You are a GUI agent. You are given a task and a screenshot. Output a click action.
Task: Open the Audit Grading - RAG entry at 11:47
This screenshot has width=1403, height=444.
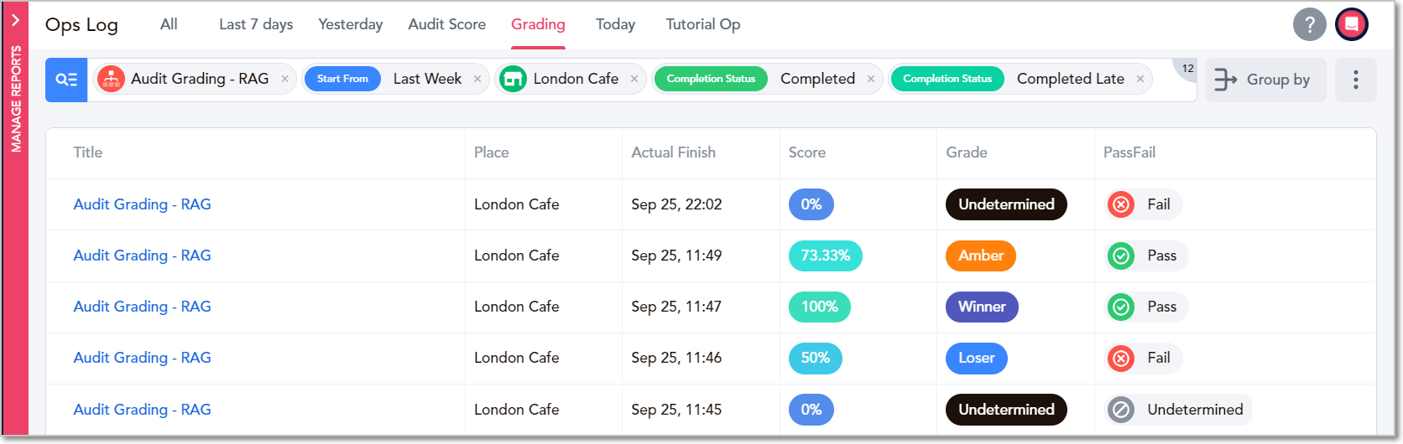pos(142,307)
